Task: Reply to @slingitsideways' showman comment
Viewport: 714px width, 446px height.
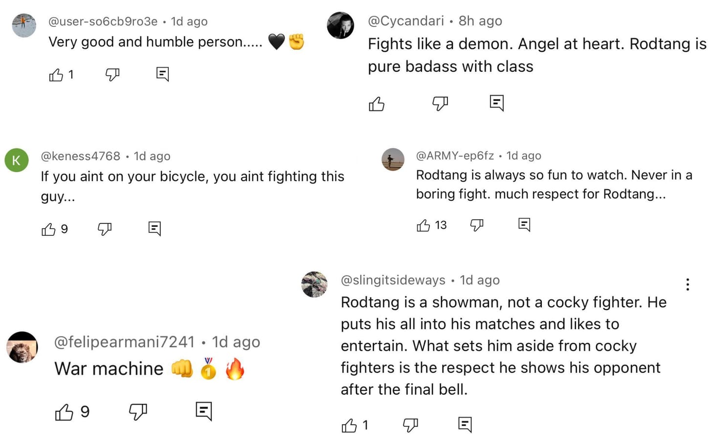Action: click(x=464, y=425)
